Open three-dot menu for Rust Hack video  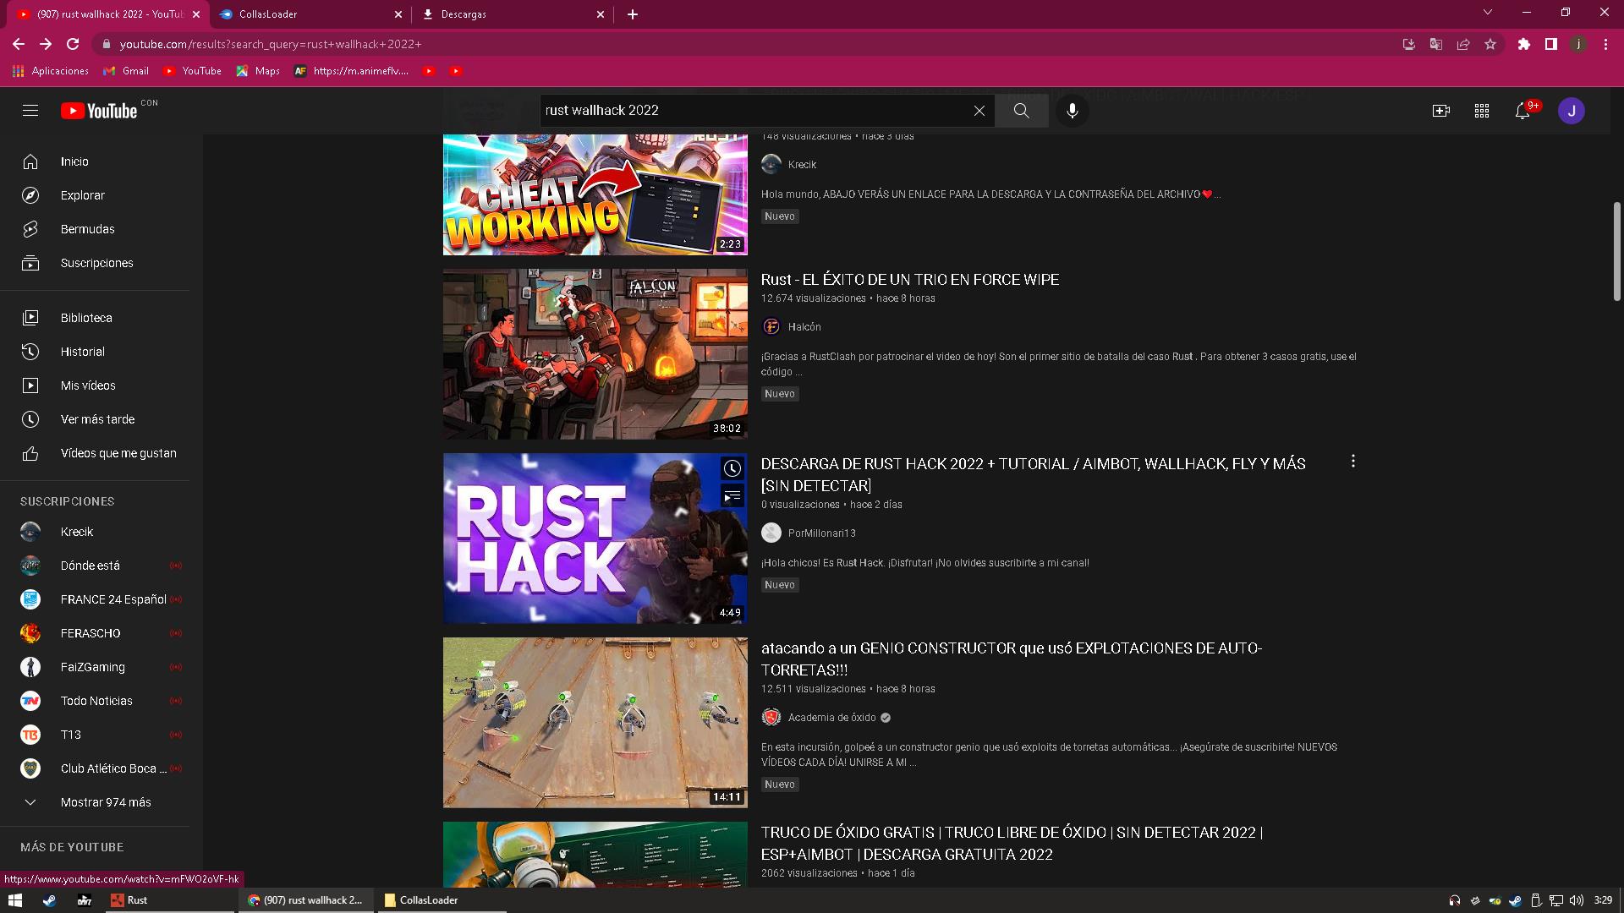tap(1352, 461)
